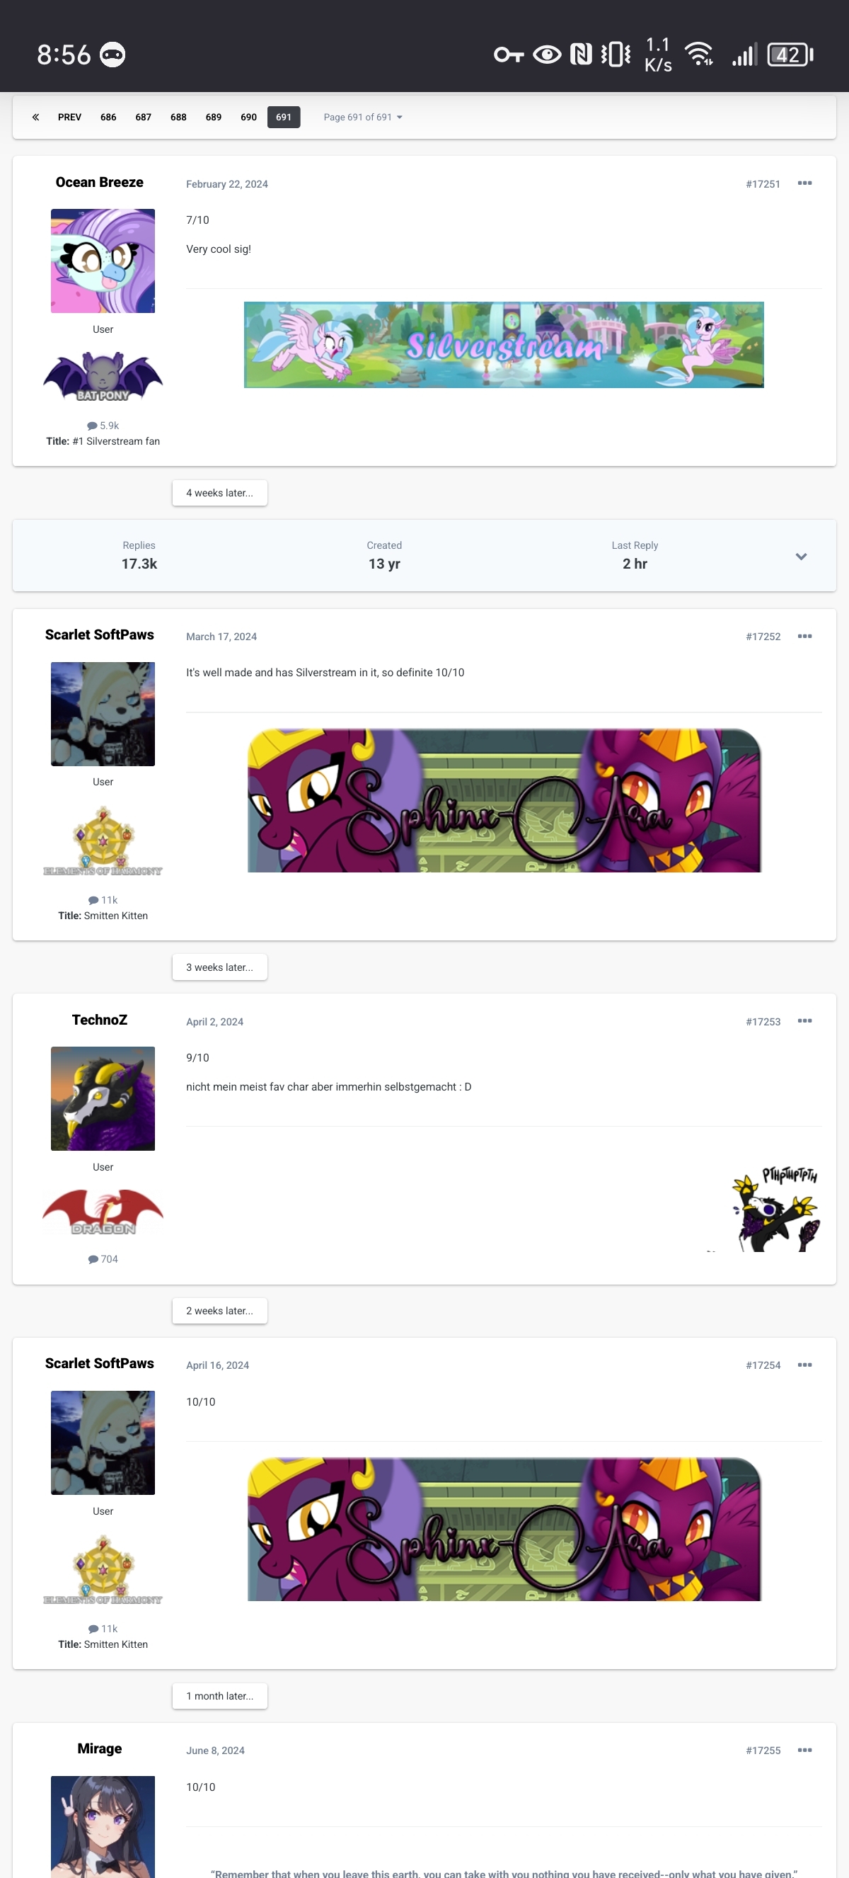Open options menu for post #17251

coord(804,183)
